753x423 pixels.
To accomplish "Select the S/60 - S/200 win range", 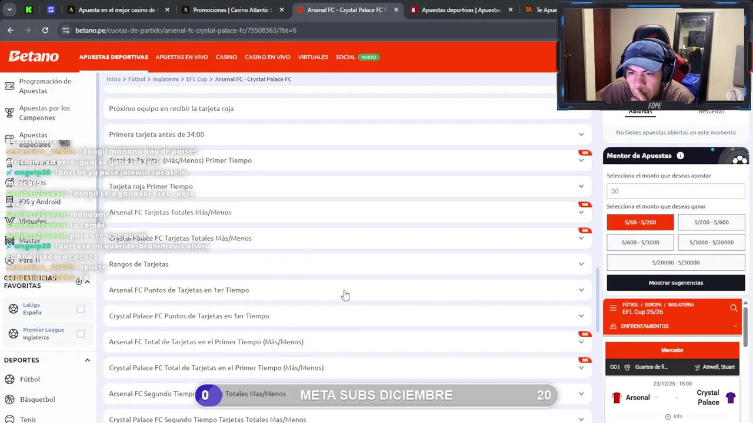I will (640, 222).
